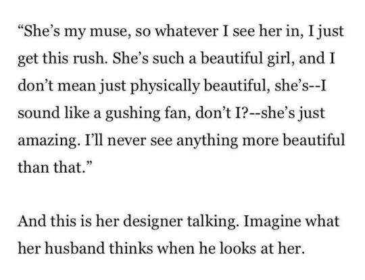Click the word "And" starting second paragraph
Image resolution: width=365 pixels, height=280 pixels.
point(32,221)
